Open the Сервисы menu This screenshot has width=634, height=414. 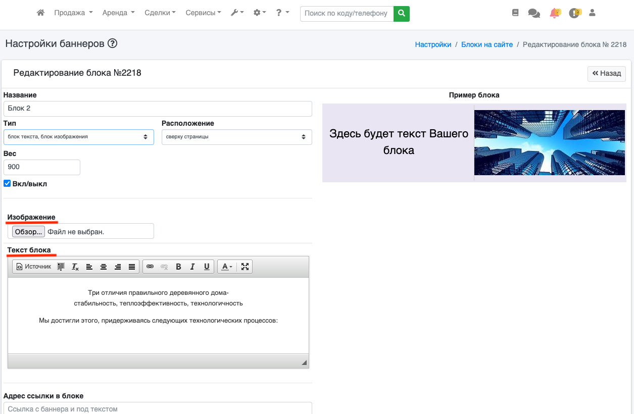pyautogui.click(x=203, y=13)
